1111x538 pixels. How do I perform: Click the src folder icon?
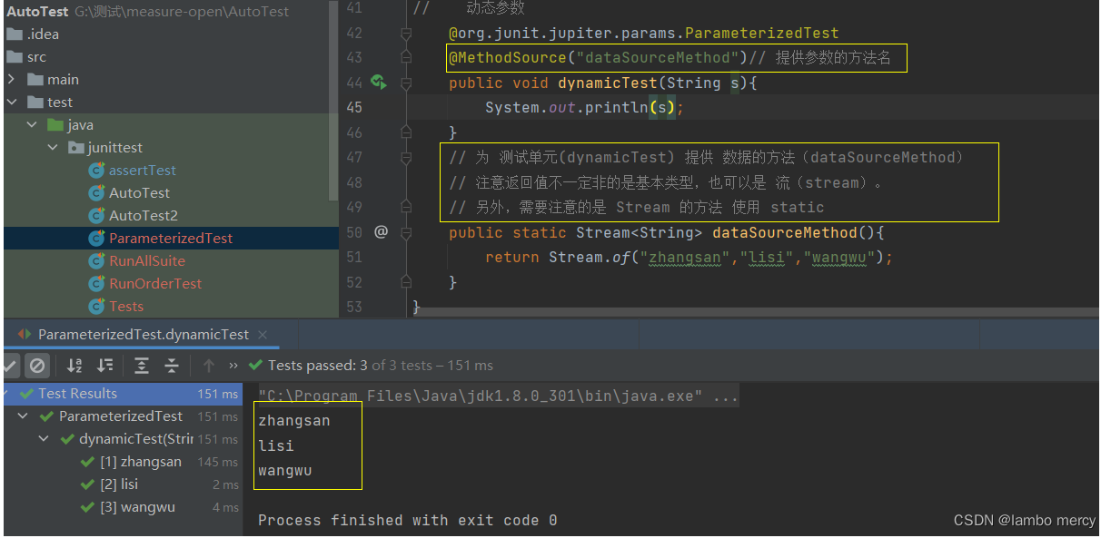tap(14, 57)
